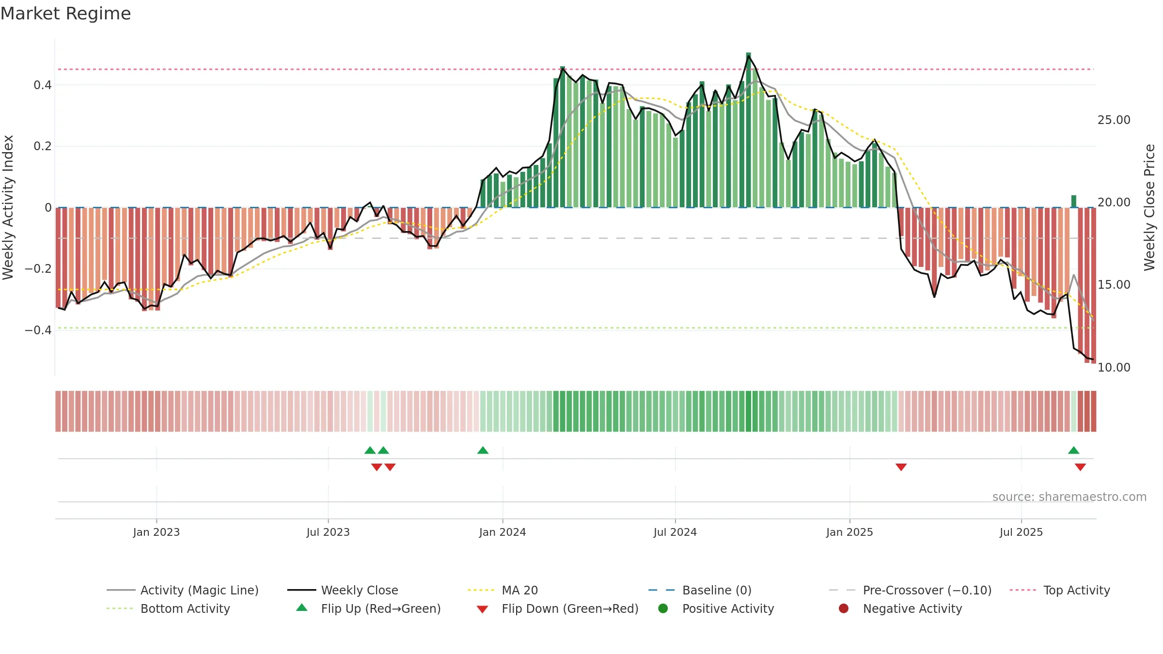Viewport: 1163px width, 654px height.
Task: Toggle the Pre-Crossover (−0.10) legend entry
Action: click(910, 590)
